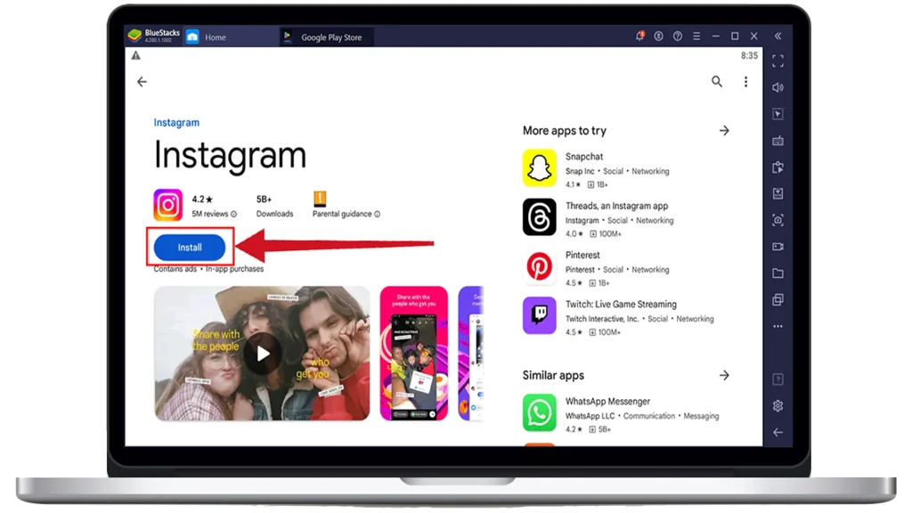The height and width of the screenshot is (513, 912).
Task: Click the '5B+' downloads count
Action: [264, 199]
